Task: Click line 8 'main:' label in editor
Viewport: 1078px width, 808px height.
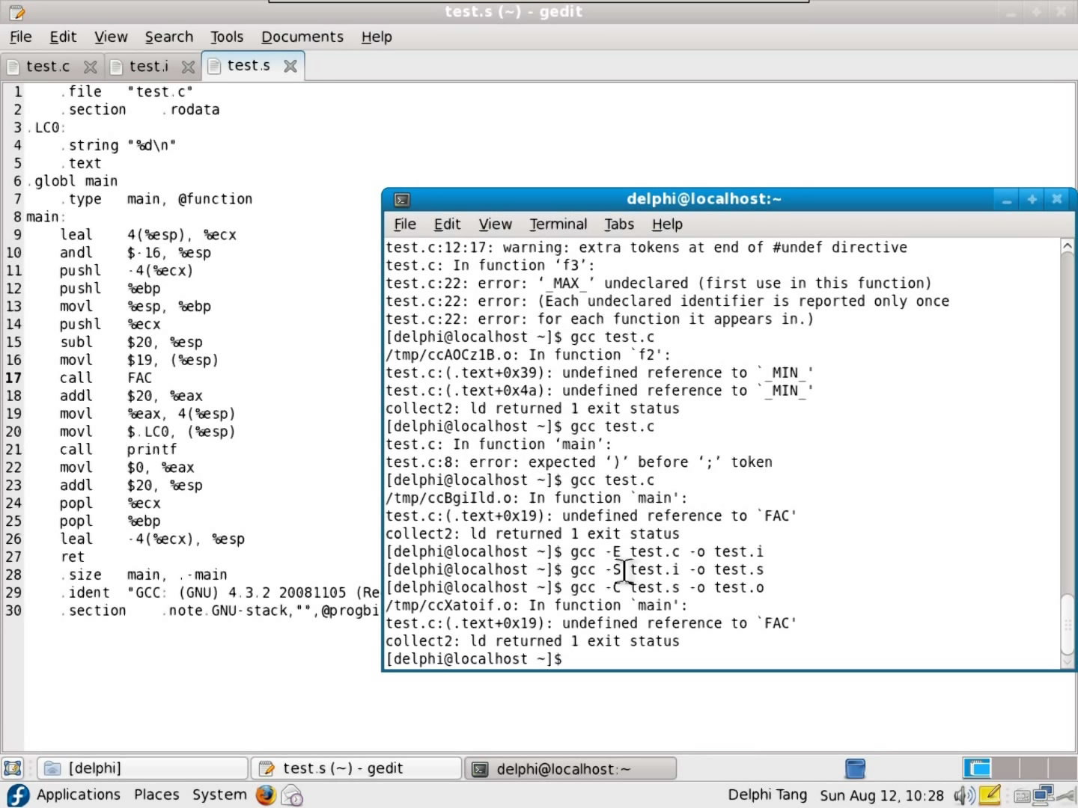Action: click(46, 217)
